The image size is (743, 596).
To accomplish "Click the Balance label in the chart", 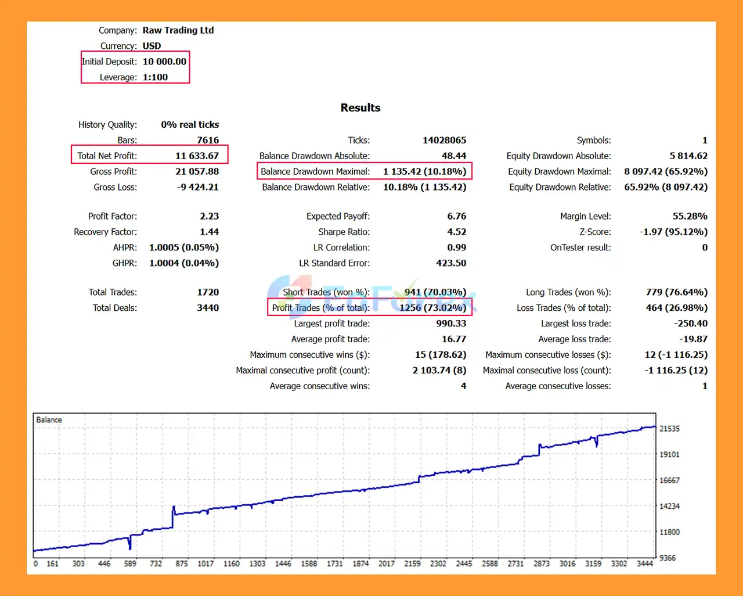I will click(x=49, y=420).
